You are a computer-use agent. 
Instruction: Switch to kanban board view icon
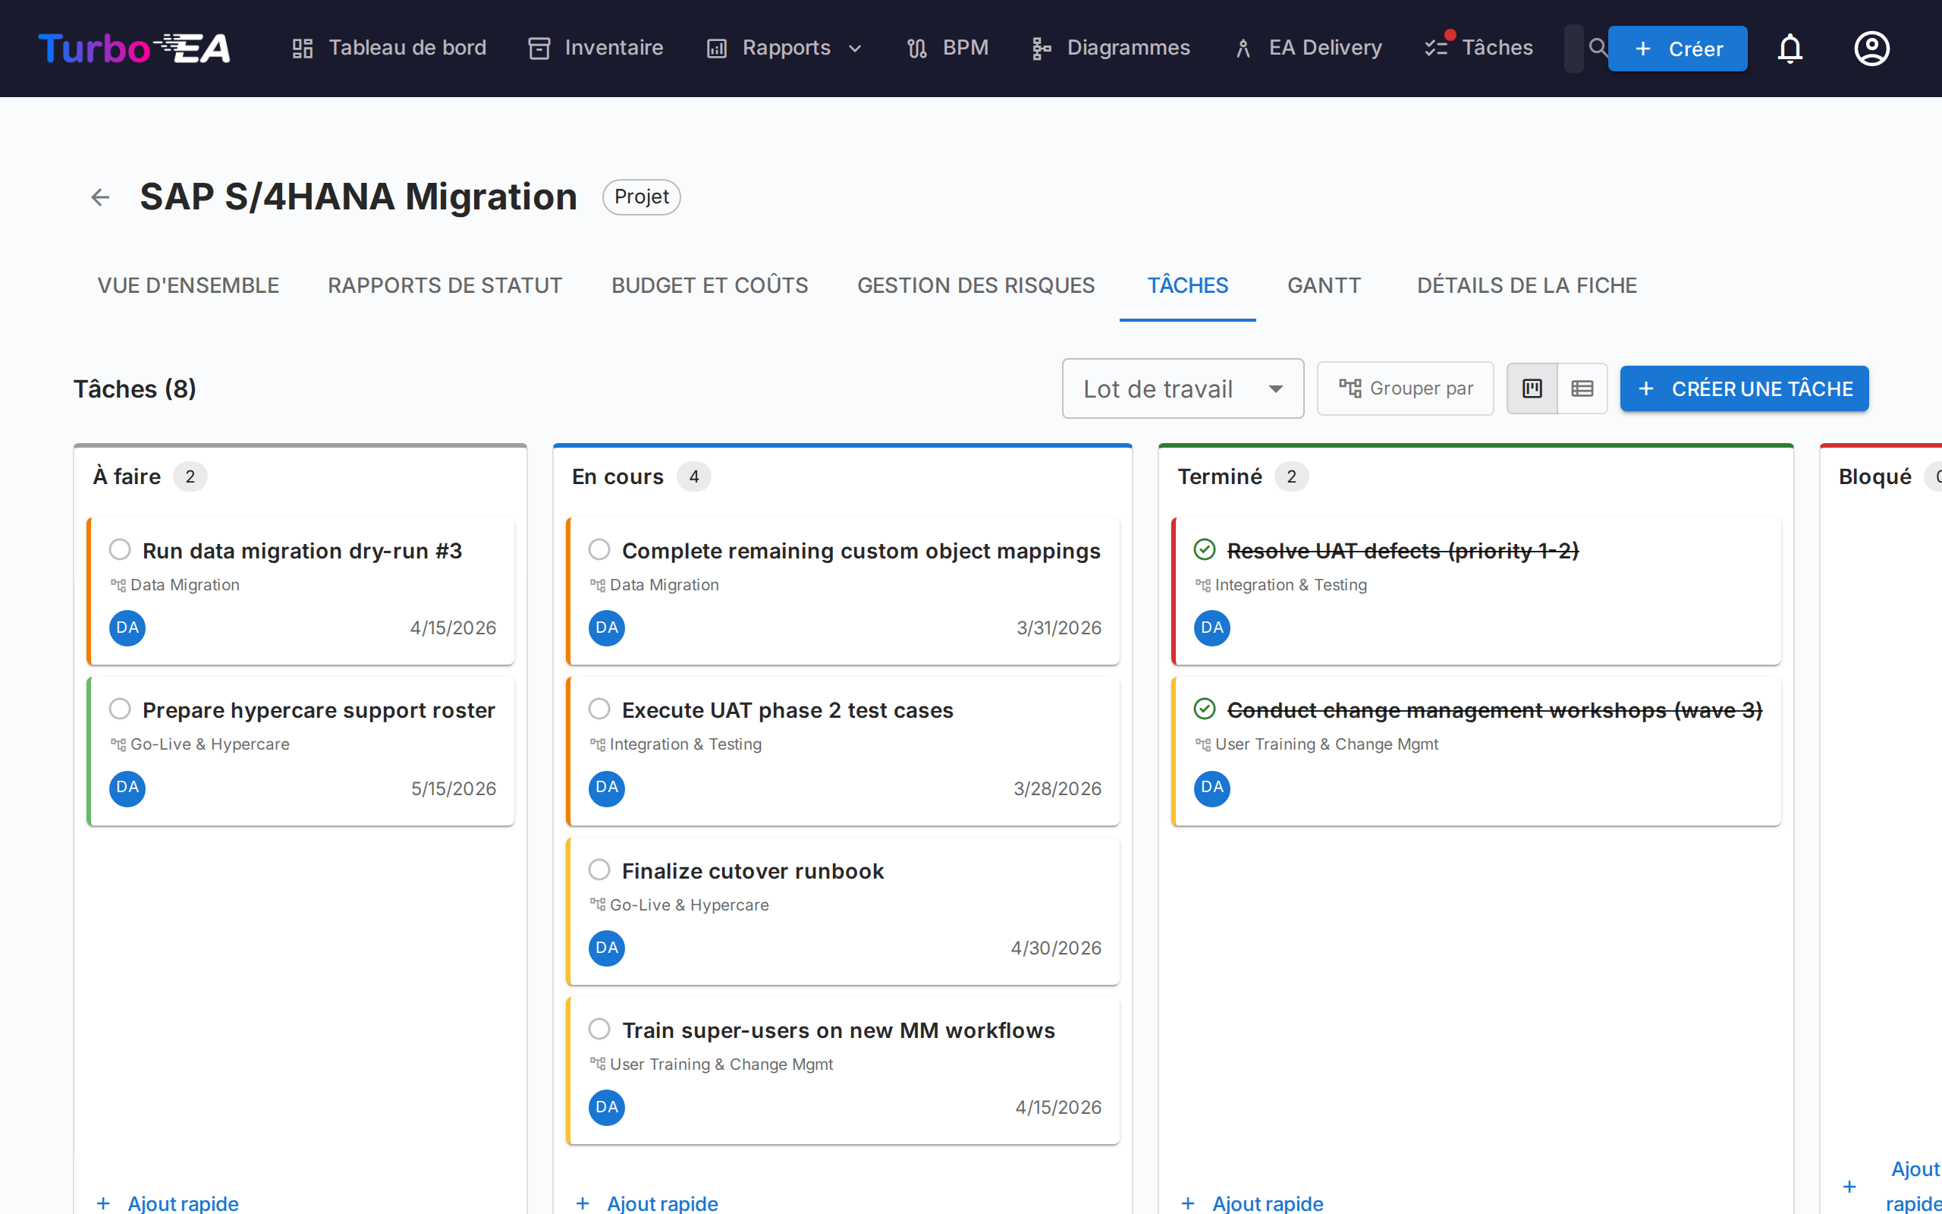pos(1532,388)
